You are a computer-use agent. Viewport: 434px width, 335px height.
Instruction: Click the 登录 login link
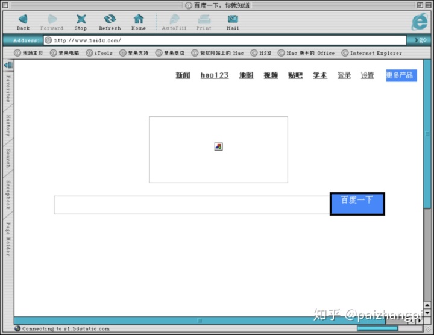pyautogui.click(x=344, y=75)
